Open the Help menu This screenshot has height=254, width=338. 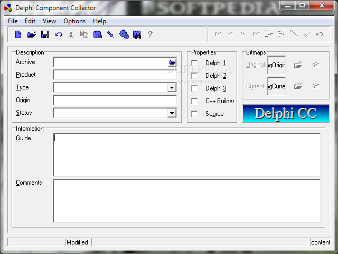tap(99, 21)
